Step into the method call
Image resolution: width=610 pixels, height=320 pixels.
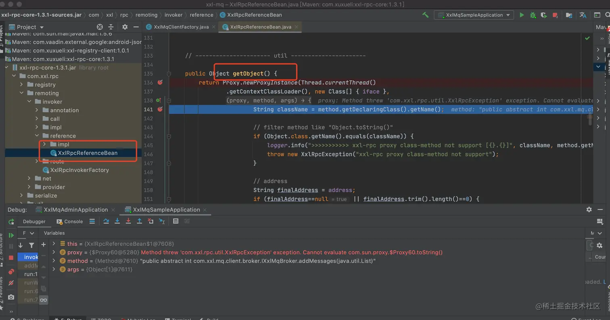tap(117, 221)
